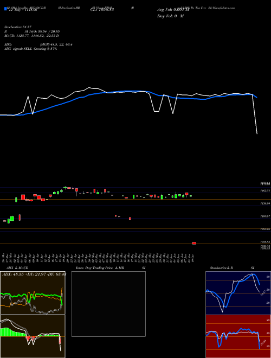Click the ADX (MGR) 48.5, 22, 63.4 line

38,44
